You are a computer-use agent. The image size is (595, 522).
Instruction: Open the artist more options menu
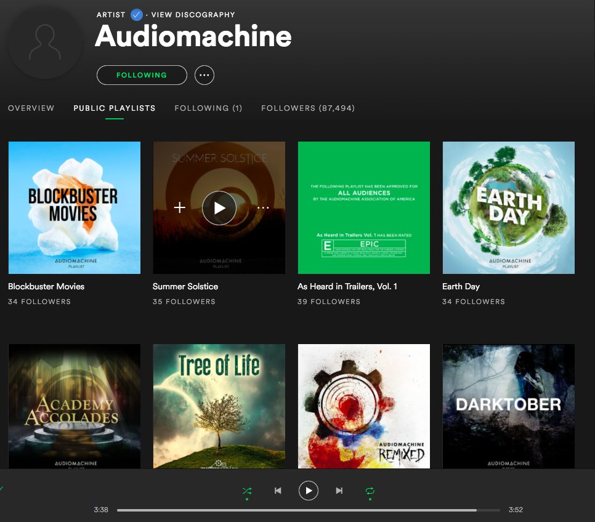click(204, 75)
